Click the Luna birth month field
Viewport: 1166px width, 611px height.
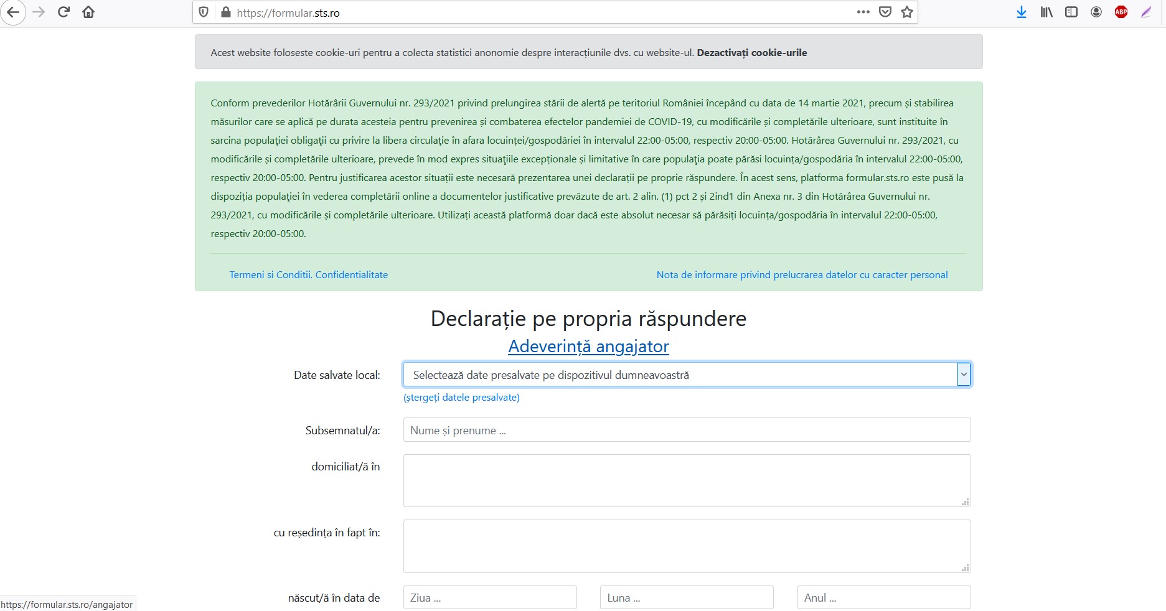[x=686, y=598]
